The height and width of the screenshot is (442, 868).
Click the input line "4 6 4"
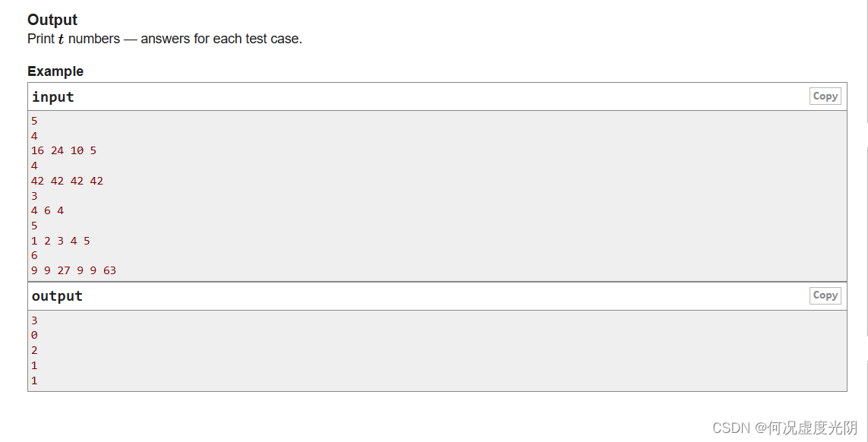coord(47,210)
